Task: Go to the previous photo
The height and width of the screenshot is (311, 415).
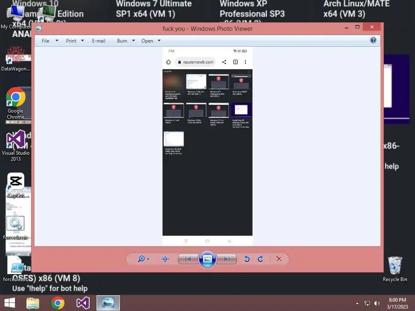Action: [188, 259]
